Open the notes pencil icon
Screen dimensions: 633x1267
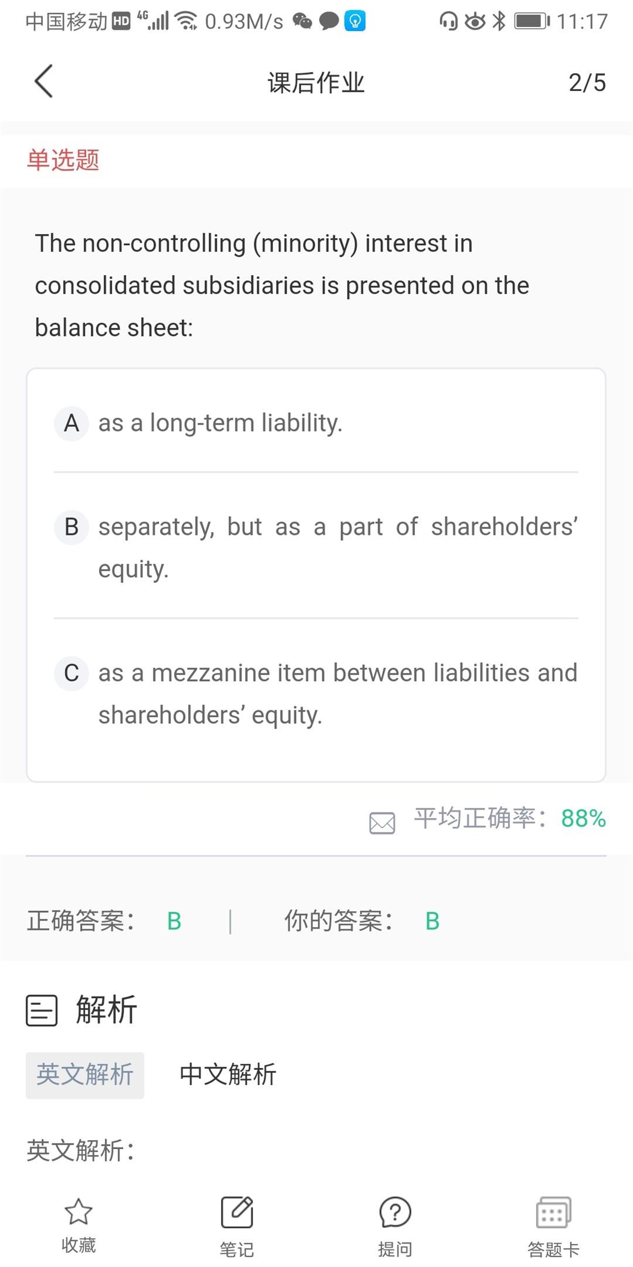(237, 1212)
